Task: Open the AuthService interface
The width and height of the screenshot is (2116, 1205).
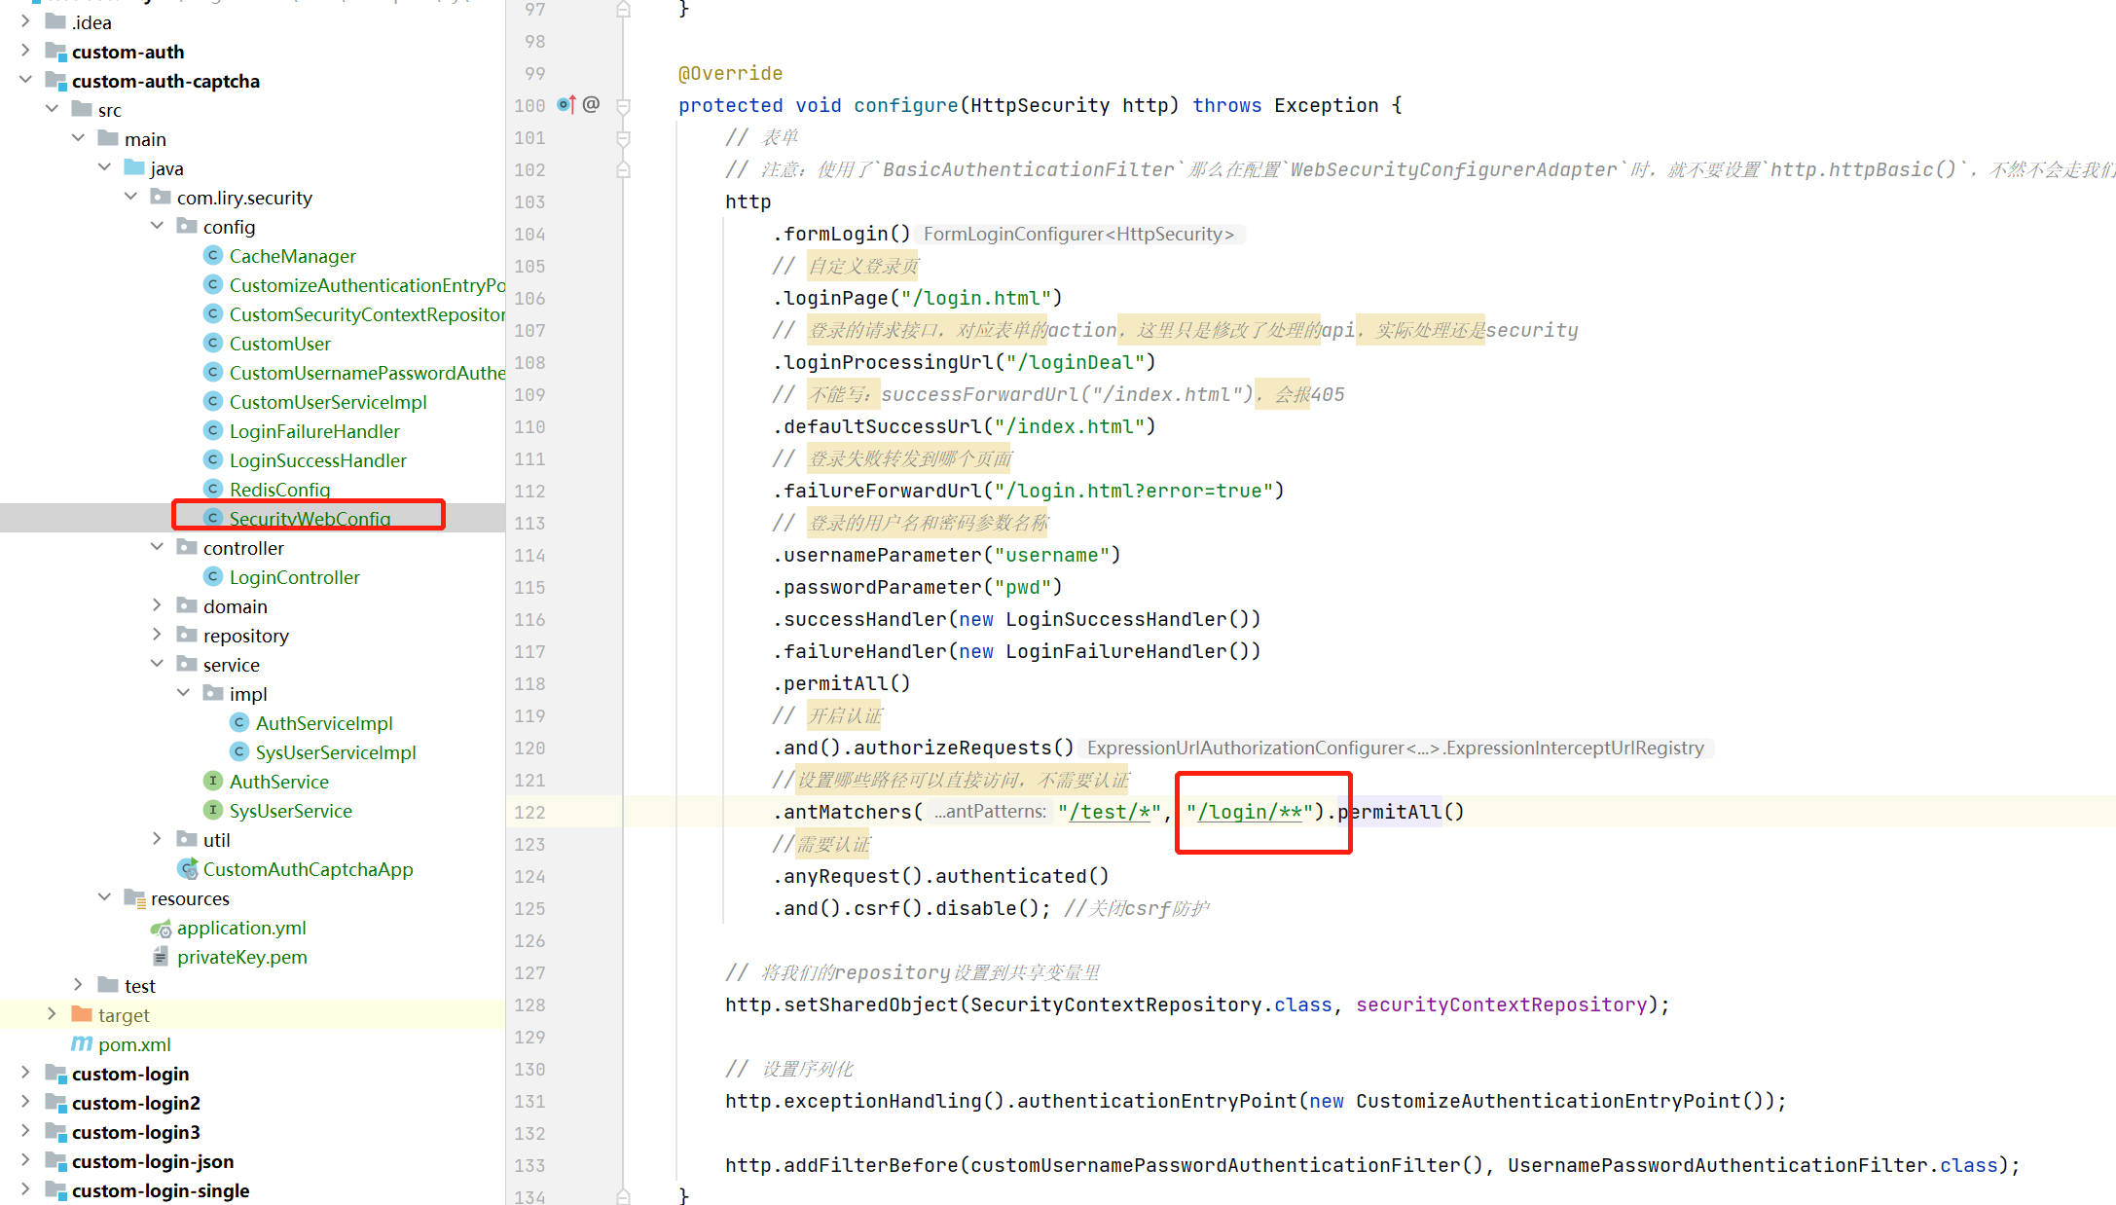Action: [278, 782]
